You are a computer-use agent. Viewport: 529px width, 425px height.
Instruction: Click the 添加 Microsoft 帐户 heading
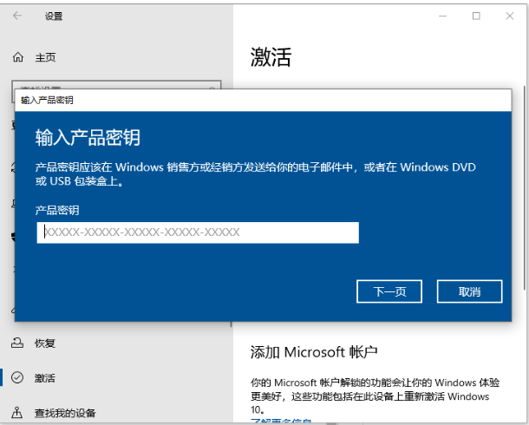[314, 352]
